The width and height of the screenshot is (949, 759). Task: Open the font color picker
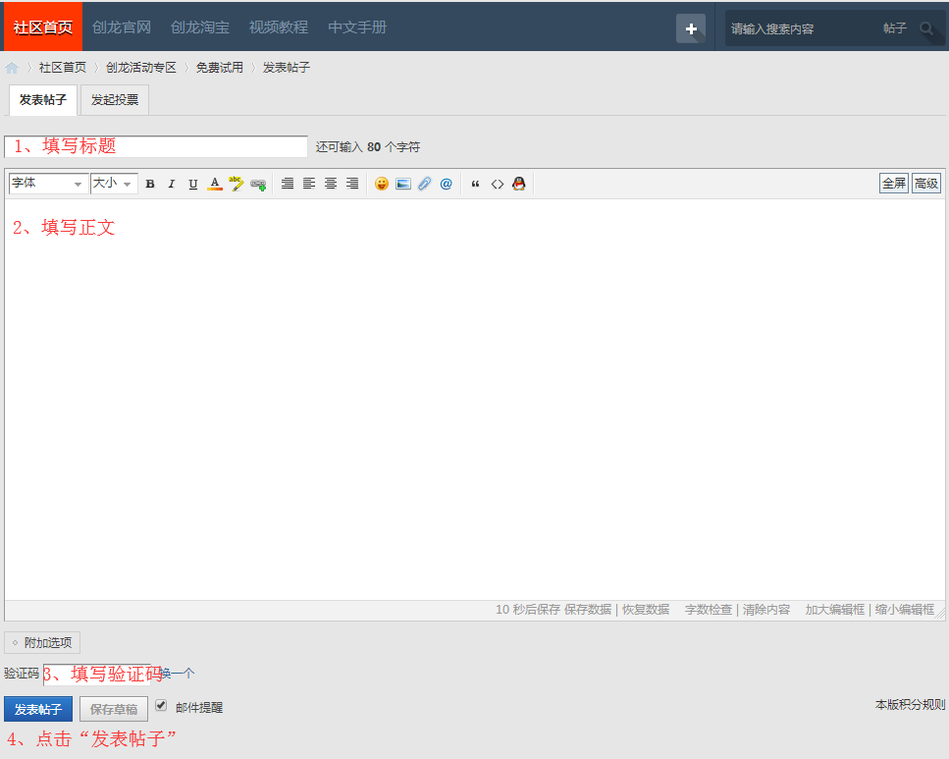(215, 184)
